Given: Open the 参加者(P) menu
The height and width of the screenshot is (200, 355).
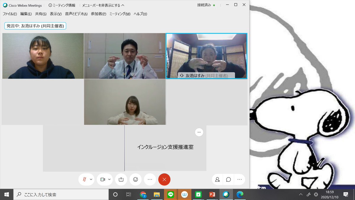Looking at the screenshot, I should point(99,14).
